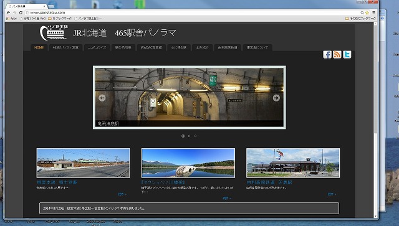Open the Ver2 bookmark in bookmarks bar

tap(32, 18)
